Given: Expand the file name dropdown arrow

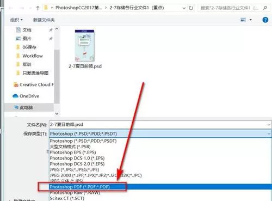Looking at the screenshot, I should [269, 125].
